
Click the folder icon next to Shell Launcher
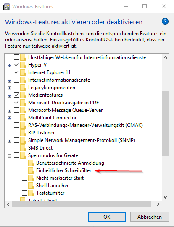tap(31, 186)
